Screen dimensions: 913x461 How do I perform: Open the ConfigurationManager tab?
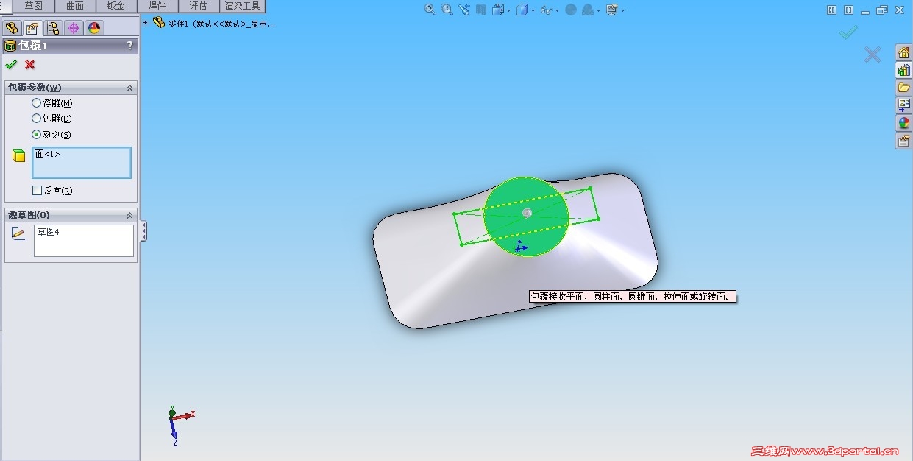[x=52, y=28]
